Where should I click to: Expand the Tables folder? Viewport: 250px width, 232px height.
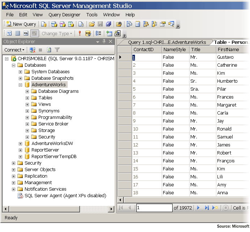27,98
